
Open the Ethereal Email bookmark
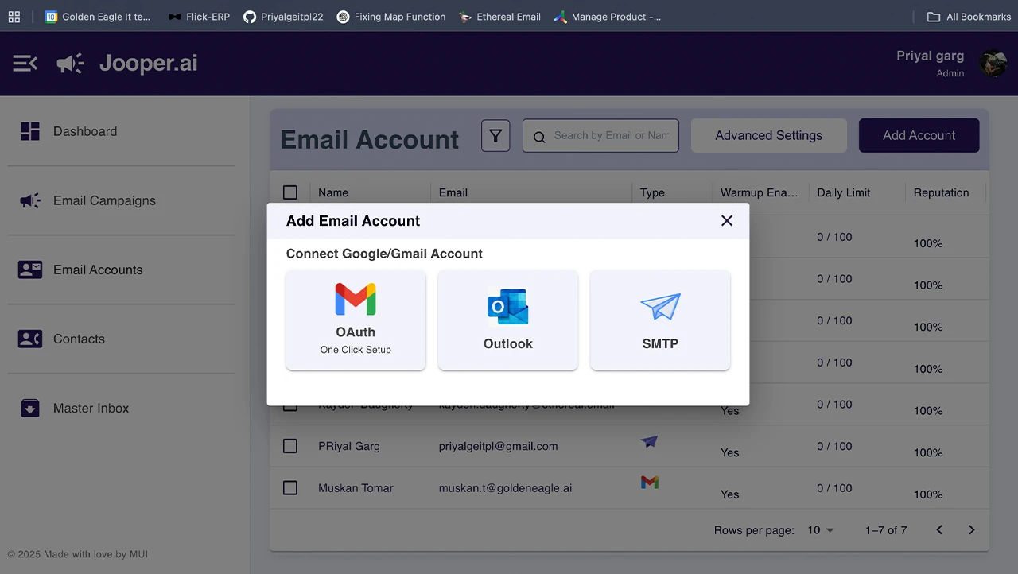pyautogui.click(x=500, y=17)
